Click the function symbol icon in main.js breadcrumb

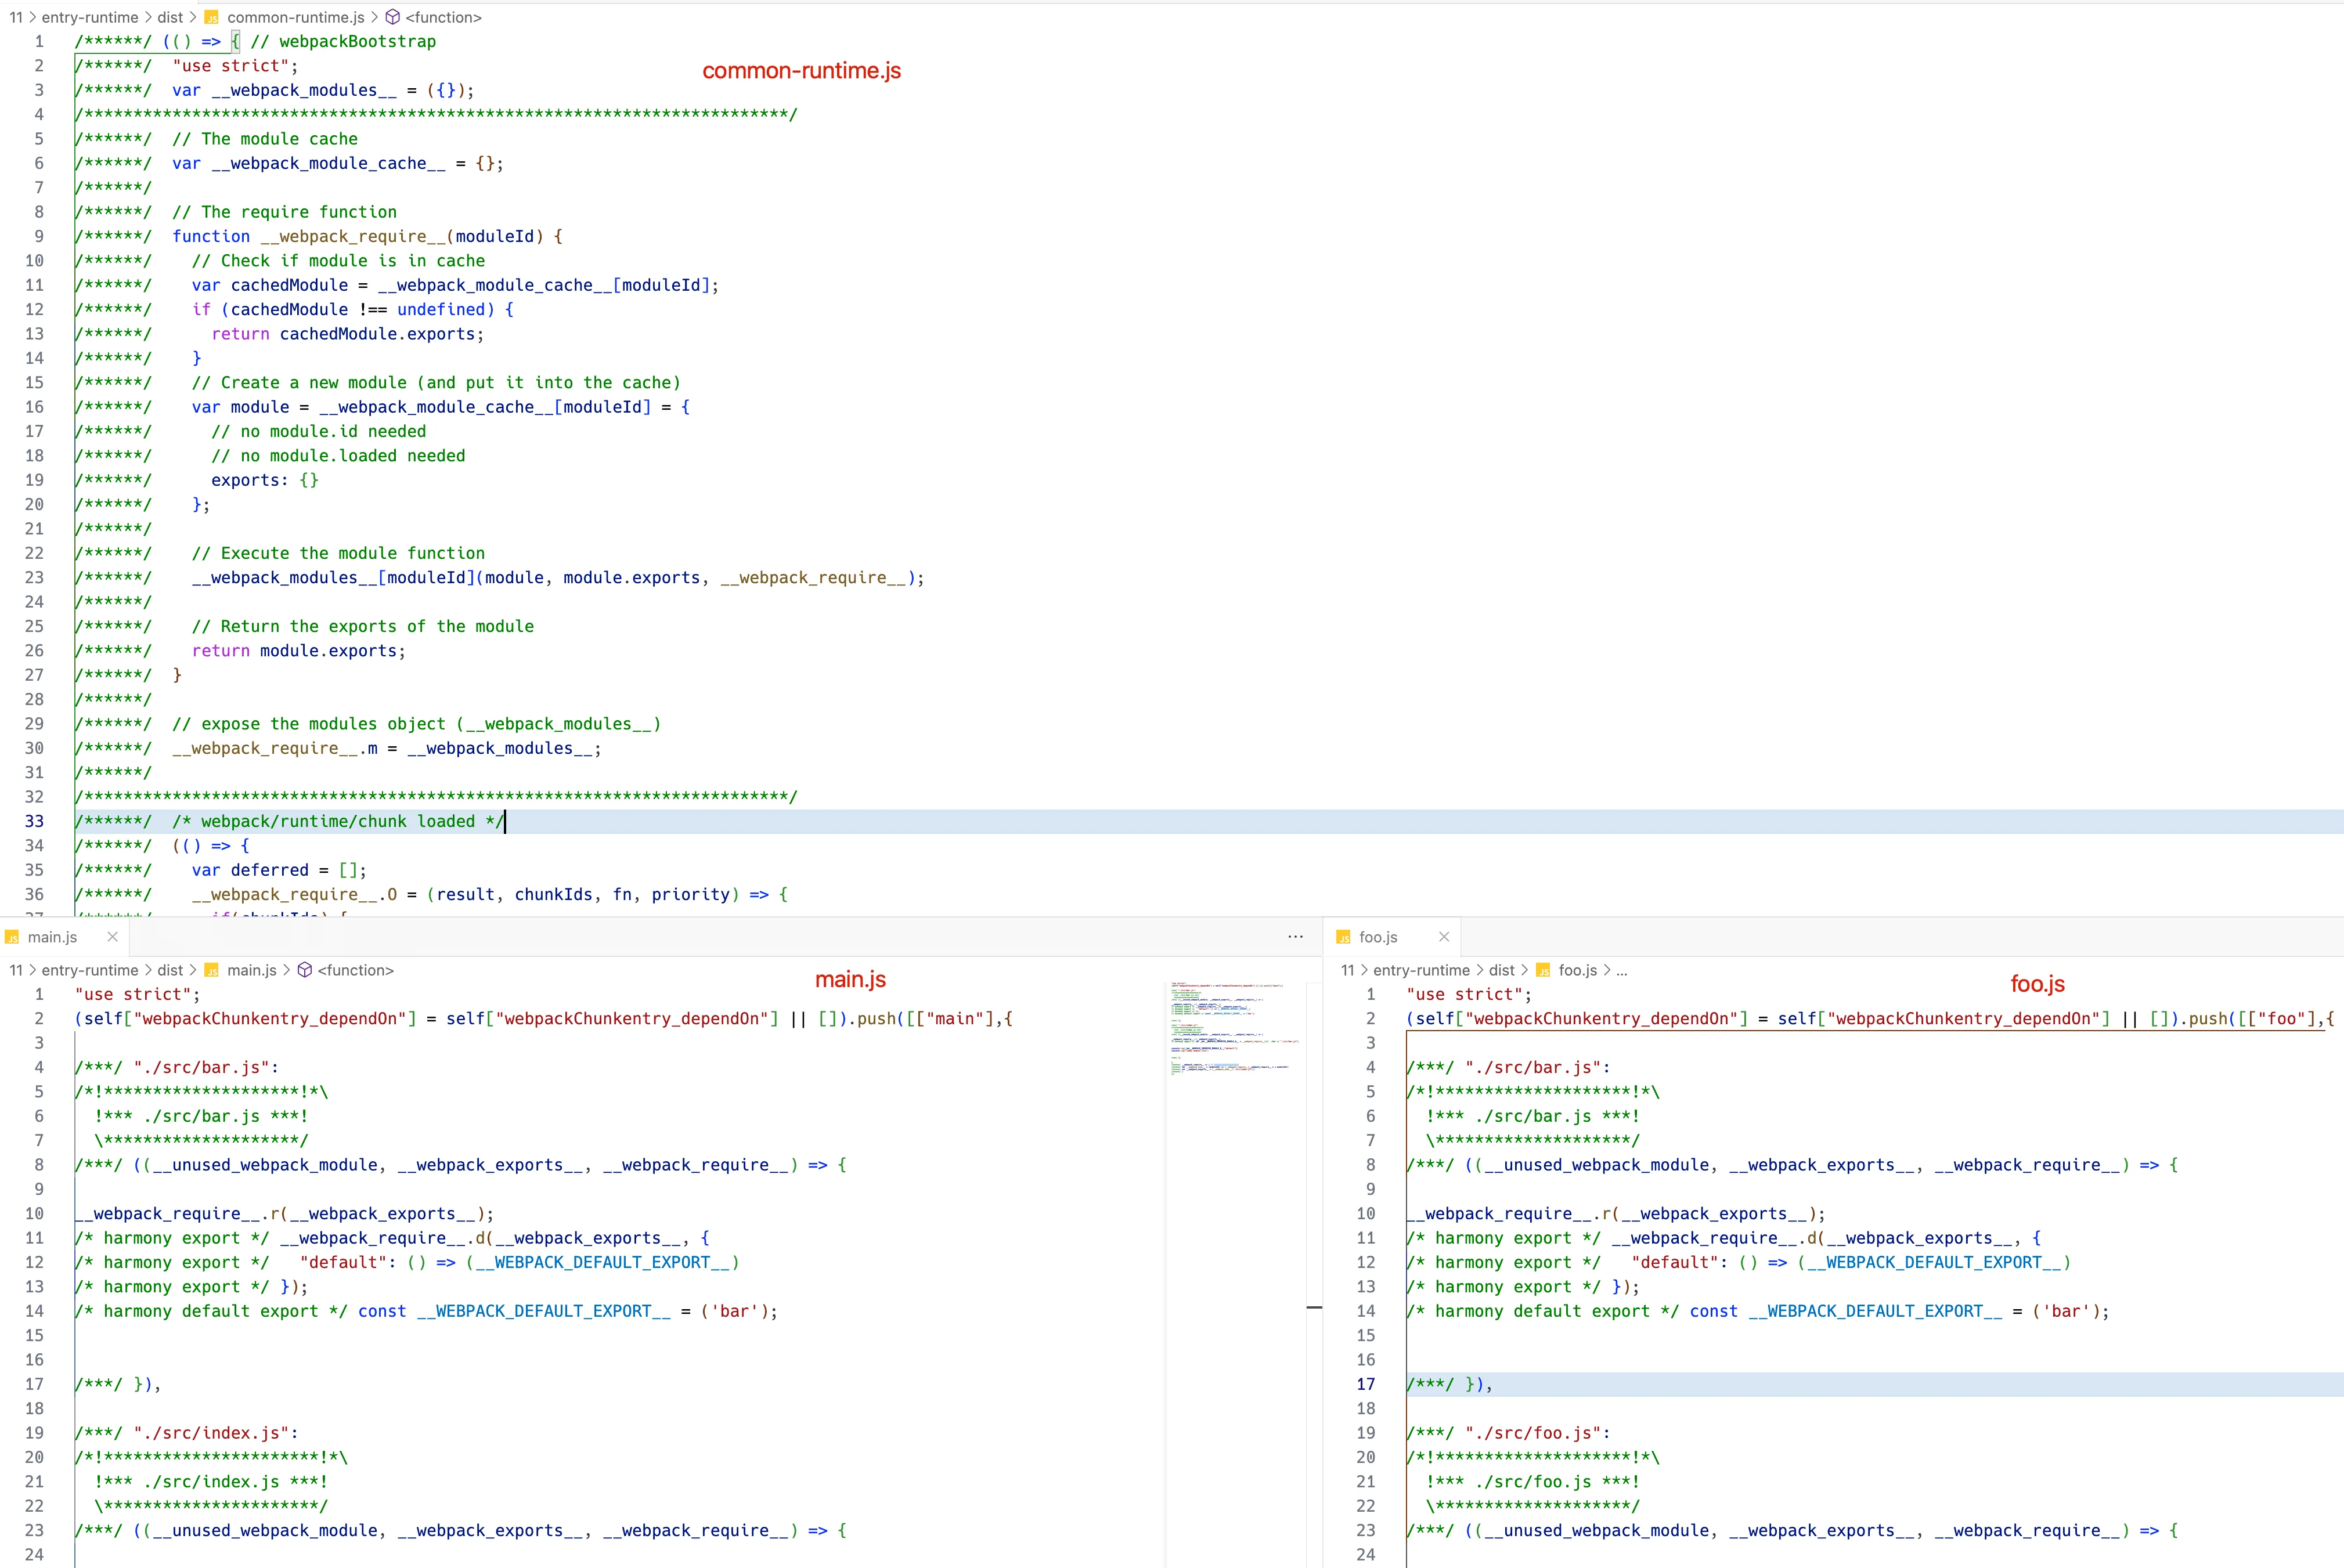[x=305, y=970]
